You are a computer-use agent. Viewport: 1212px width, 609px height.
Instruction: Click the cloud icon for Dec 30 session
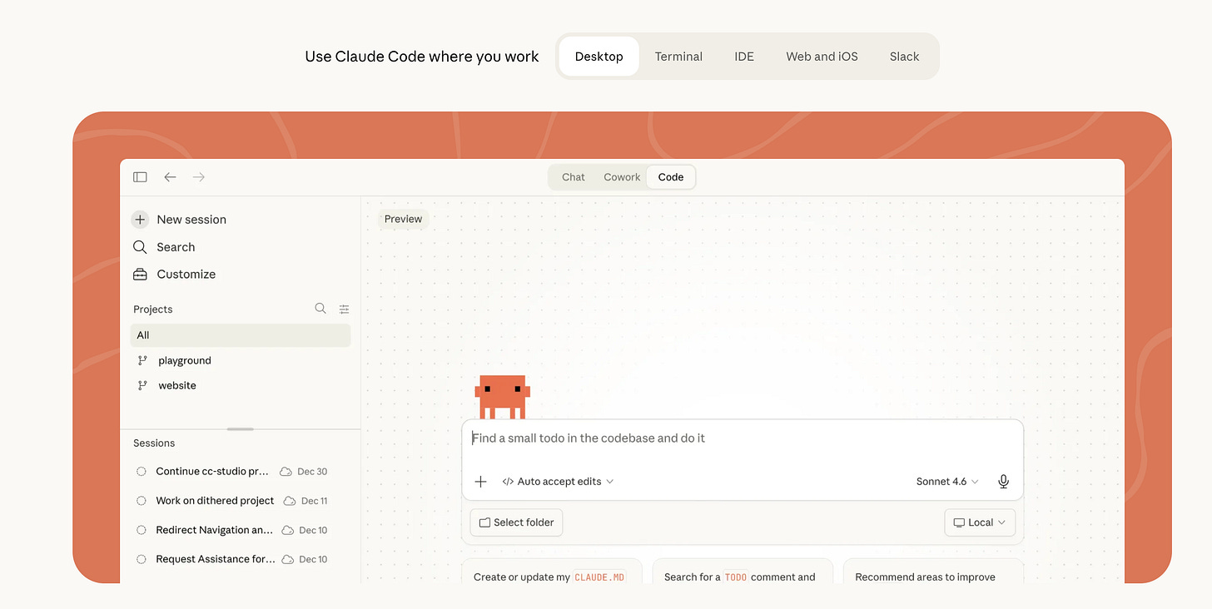pyautogui.click(x=286, y=472)
